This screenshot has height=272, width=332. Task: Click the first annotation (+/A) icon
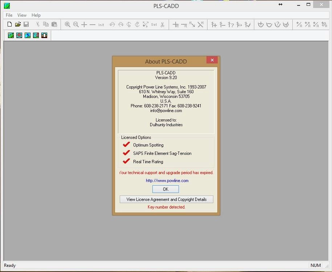tap(299, 25)
